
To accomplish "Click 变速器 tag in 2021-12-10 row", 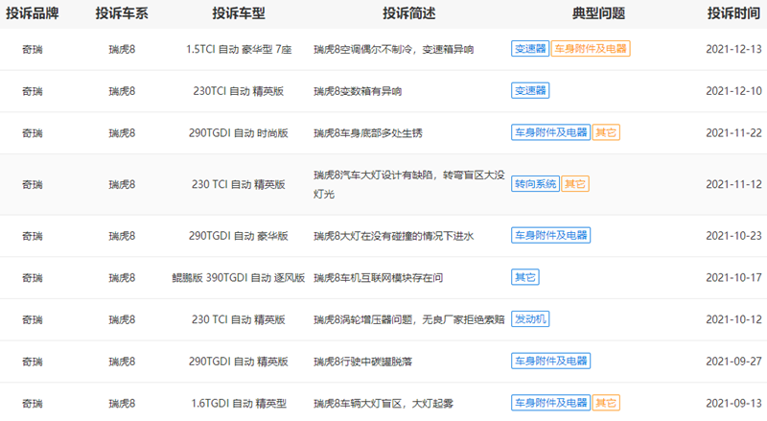I will point(530,90).
